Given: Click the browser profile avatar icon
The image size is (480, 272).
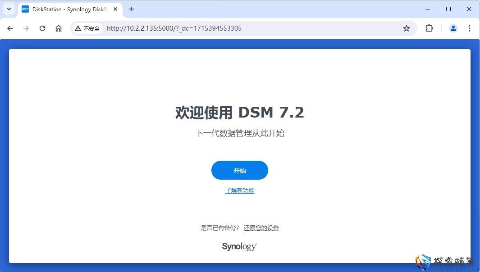Looking at the screenshot, I should tap(453, 28).
